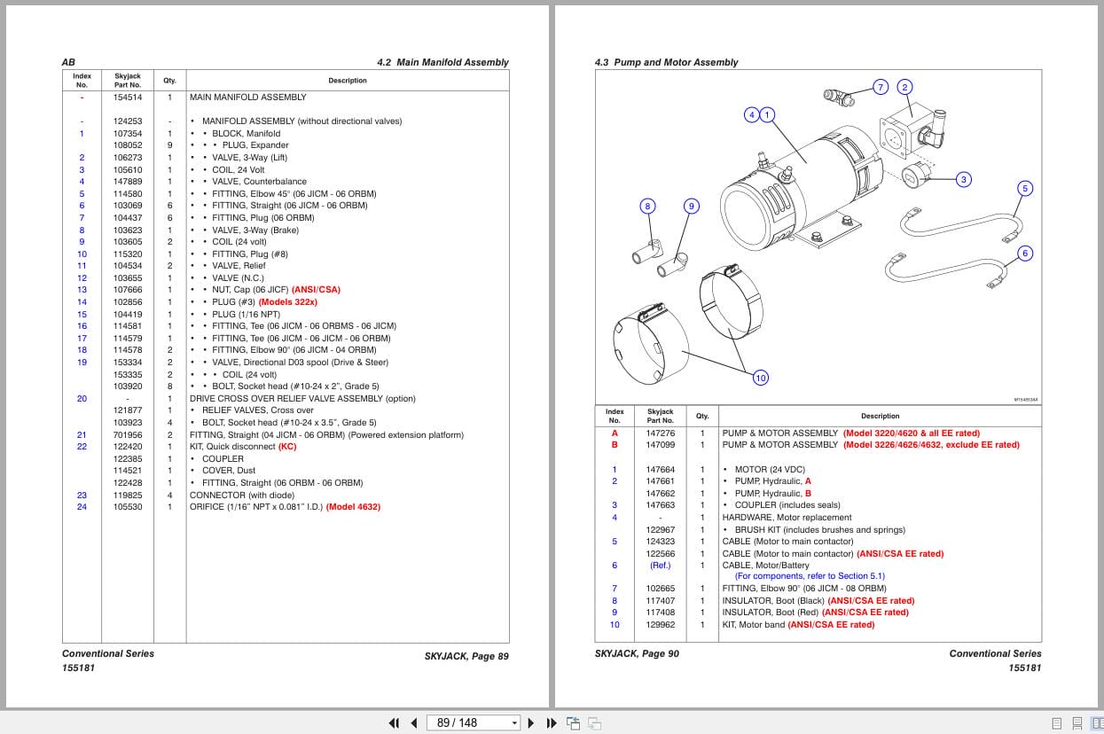Switch to single page layout

(x=1056, y=723)
